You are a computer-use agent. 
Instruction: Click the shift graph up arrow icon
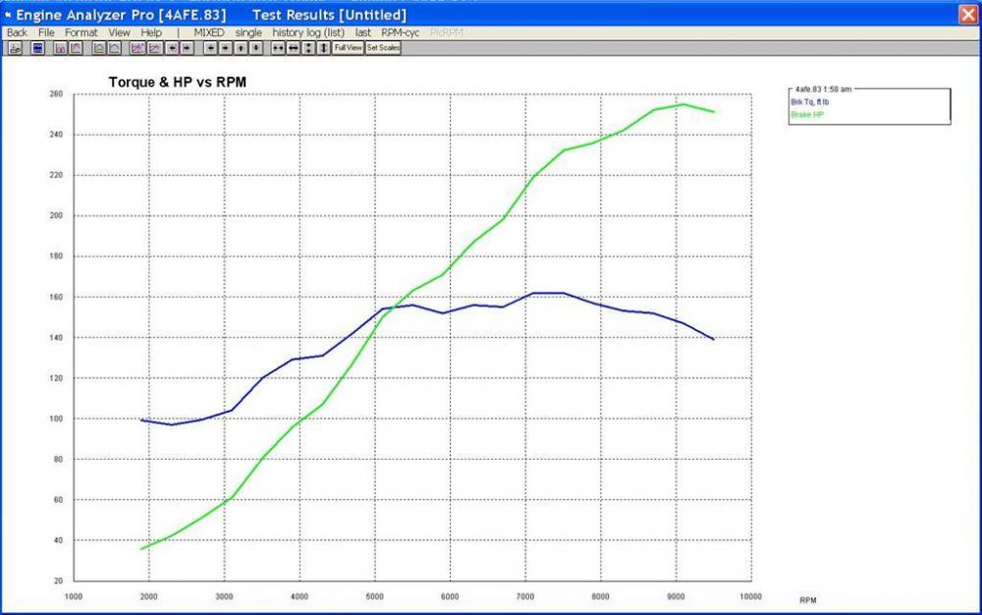tap(241, 47)
